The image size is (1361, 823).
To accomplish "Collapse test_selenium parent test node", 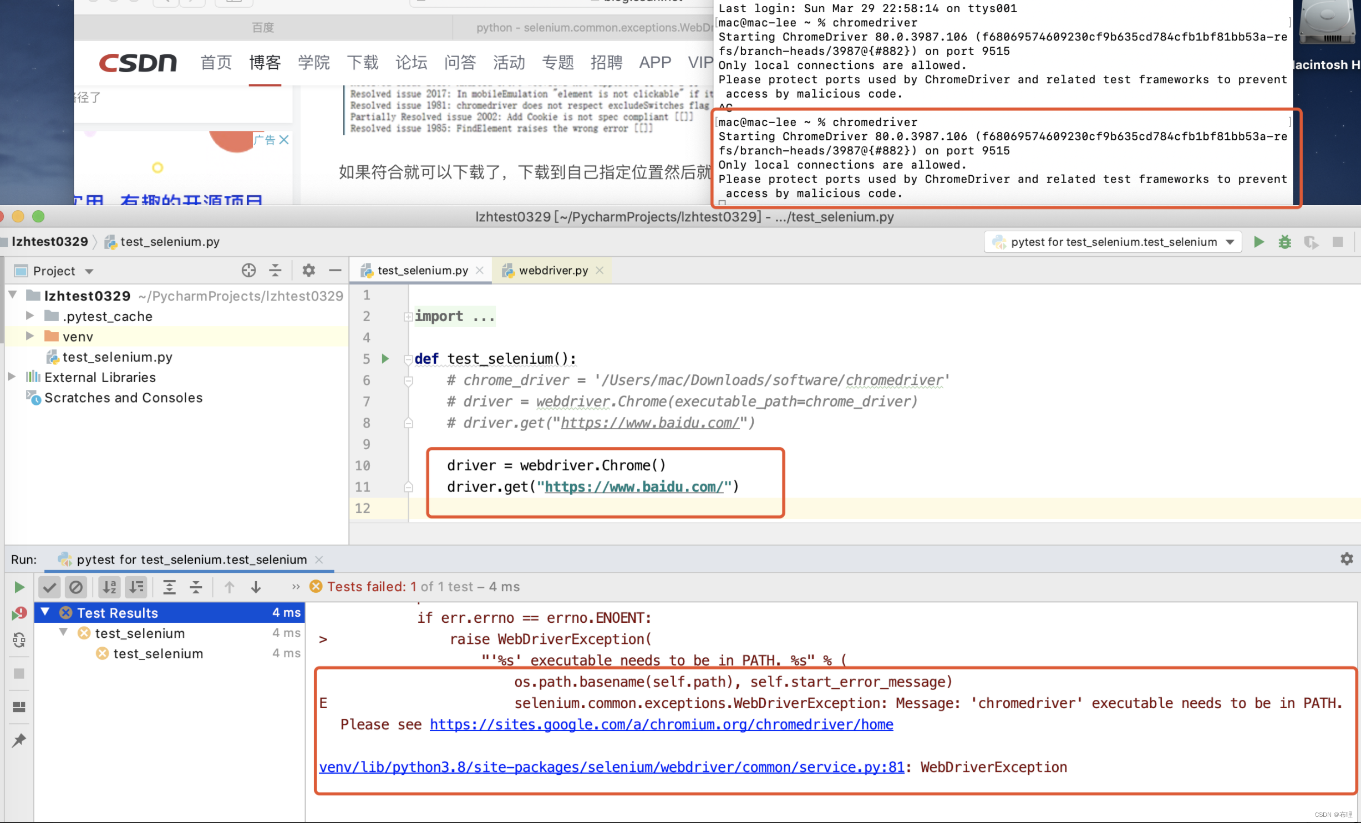I will pos(63,632).
